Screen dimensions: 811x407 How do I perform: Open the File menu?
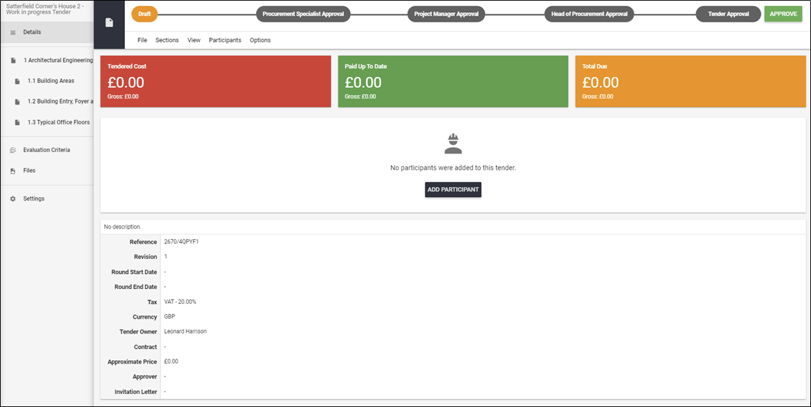142,40
